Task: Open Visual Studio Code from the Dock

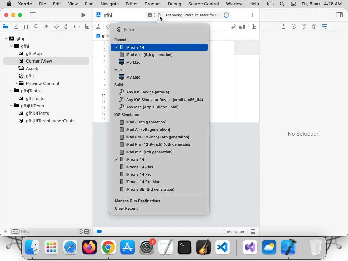Action: (x=223, y=247)
